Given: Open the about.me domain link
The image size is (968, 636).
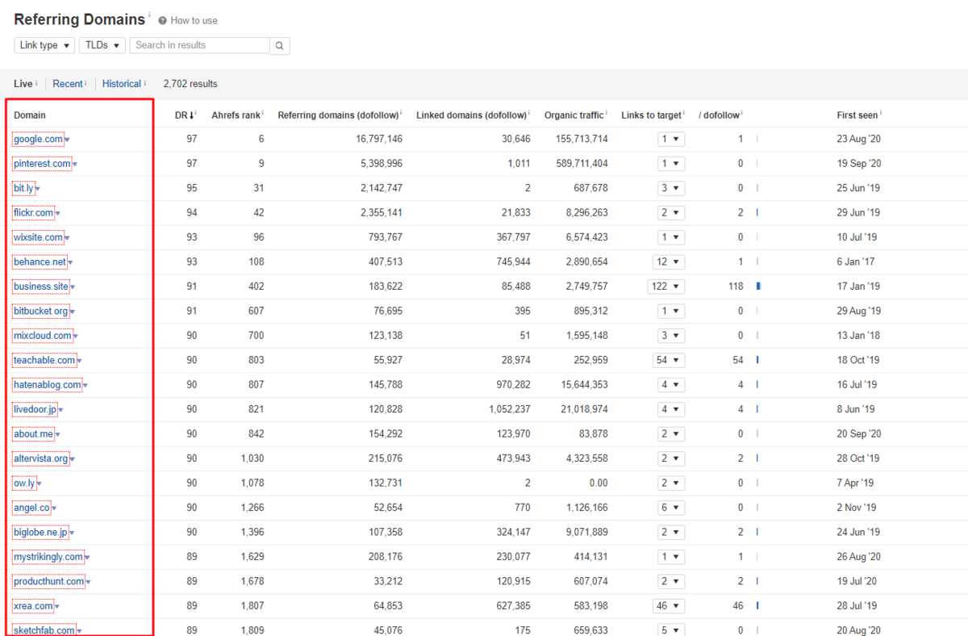Looking at the screenshot, I should pos(33,434).
